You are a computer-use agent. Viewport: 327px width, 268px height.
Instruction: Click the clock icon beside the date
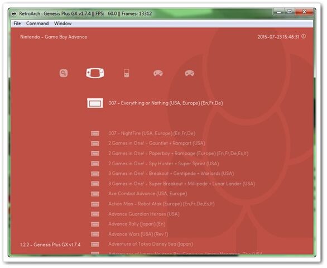pos(304,36)
